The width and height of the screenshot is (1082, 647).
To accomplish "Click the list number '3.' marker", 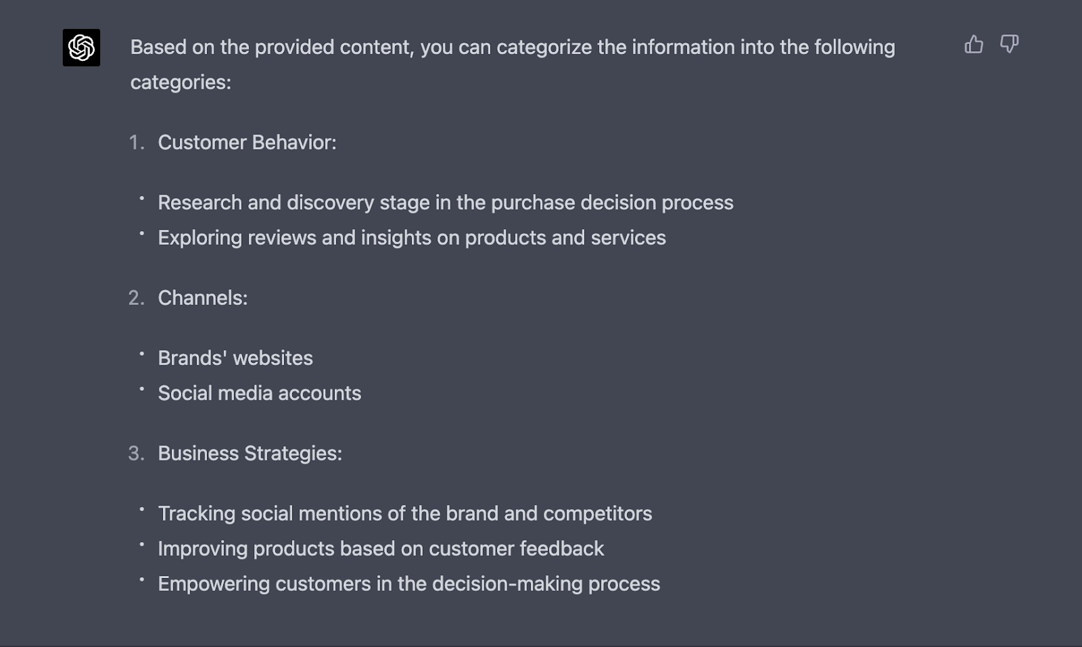I will pyautogui.click(x=137, y=454).
